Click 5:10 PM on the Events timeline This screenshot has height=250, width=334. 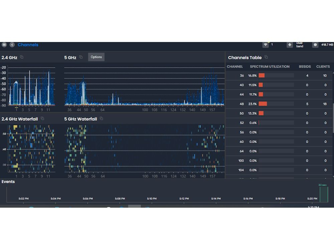(152, 199)
